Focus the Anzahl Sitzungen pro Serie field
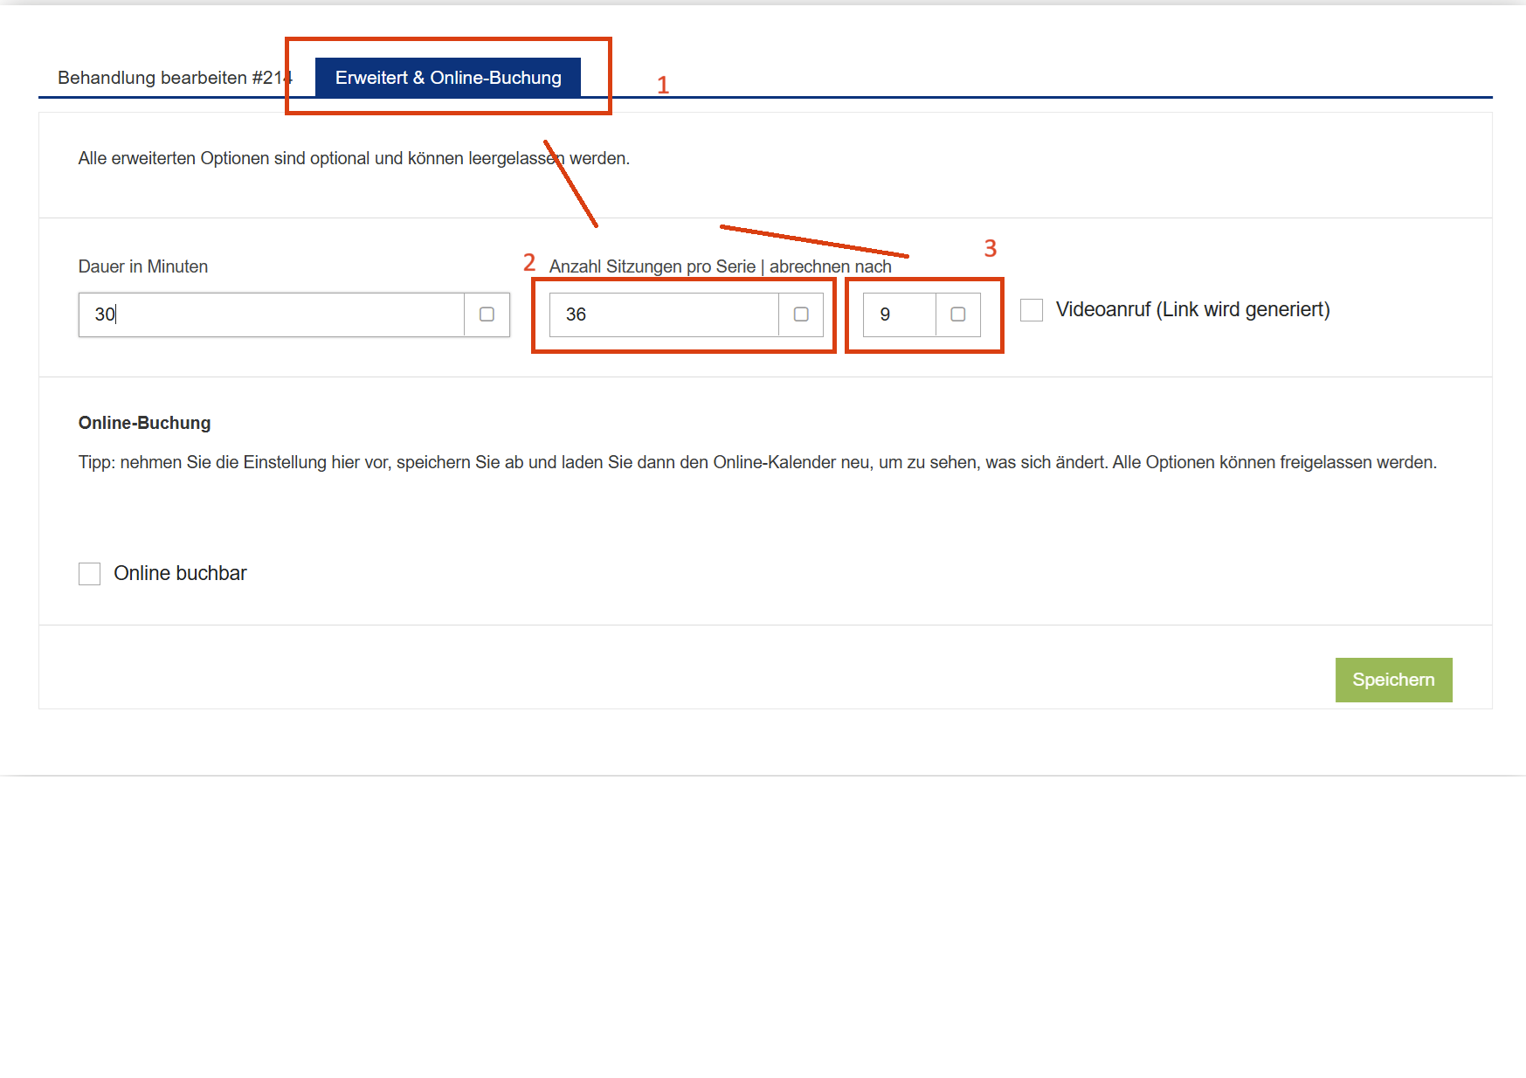The height and width of the screenshot is (1078, 1526). [x=664, y=314]
